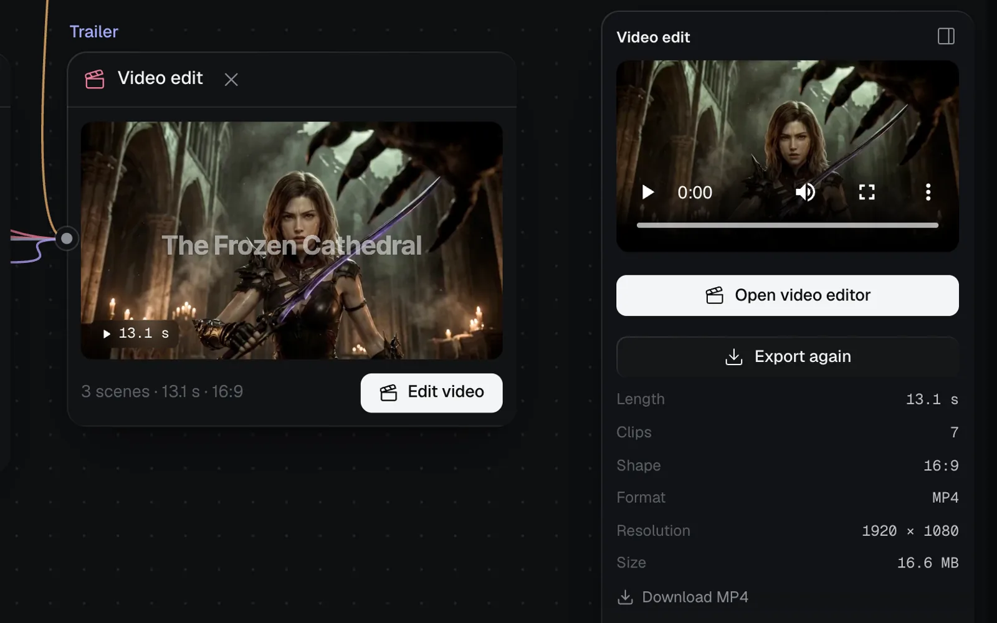This screenshot has height=623, width=997.
Task: Click the Shape value 16:9
Action: (x=941, y=465)
